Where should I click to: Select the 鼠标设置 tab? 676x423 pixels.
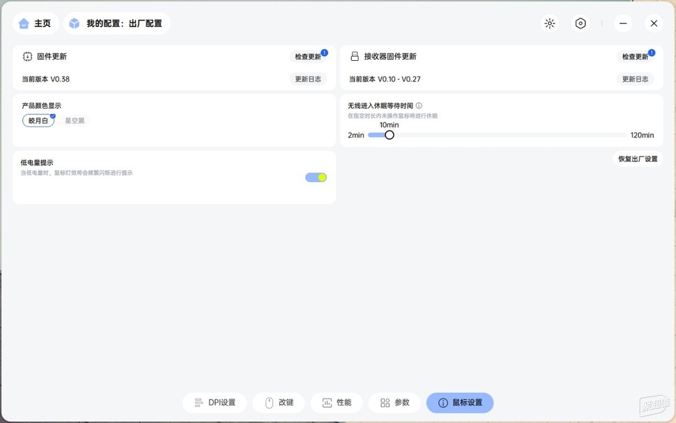pyautogui.click(x=460, y=403)
